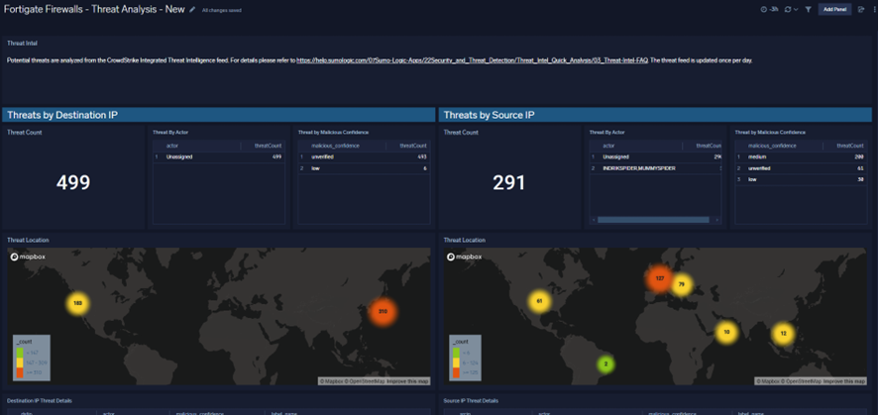878x415 pixels.
Task: Select the Threats by Destination IP section header
Action: point(218,115)
